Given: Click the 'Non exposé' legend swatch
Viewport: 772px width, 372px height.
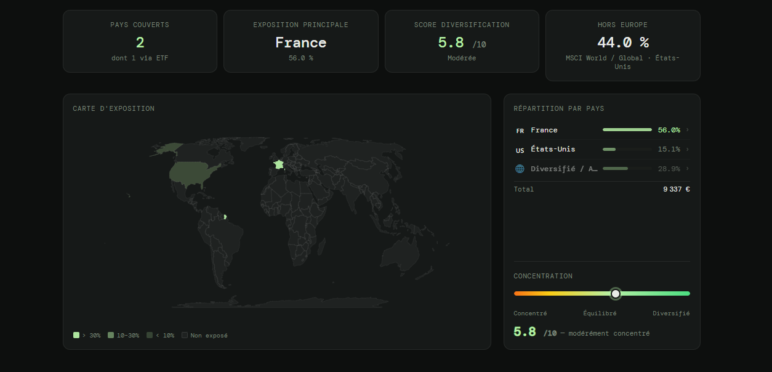Looking at the screenshot, I should coord(185,336).
